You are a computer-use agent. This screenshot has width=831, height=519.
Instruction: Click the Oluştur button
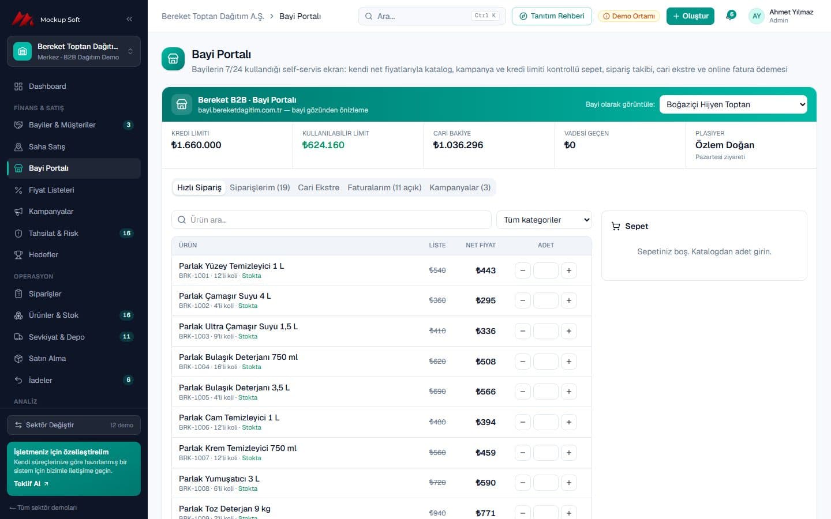pos(690,16)
